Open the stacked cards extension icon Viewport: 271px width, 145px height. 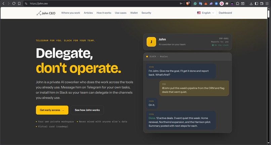point(227,3)
